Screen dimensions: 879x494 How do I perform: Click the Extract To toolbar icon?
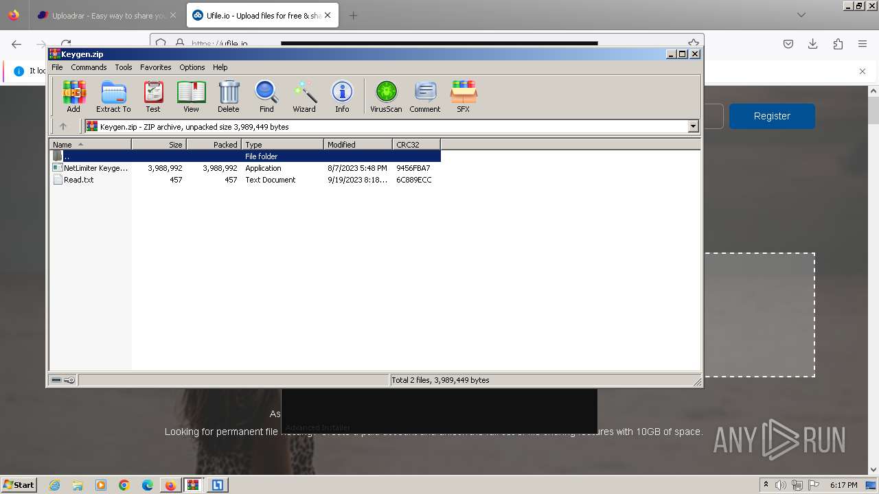[113, 96]
